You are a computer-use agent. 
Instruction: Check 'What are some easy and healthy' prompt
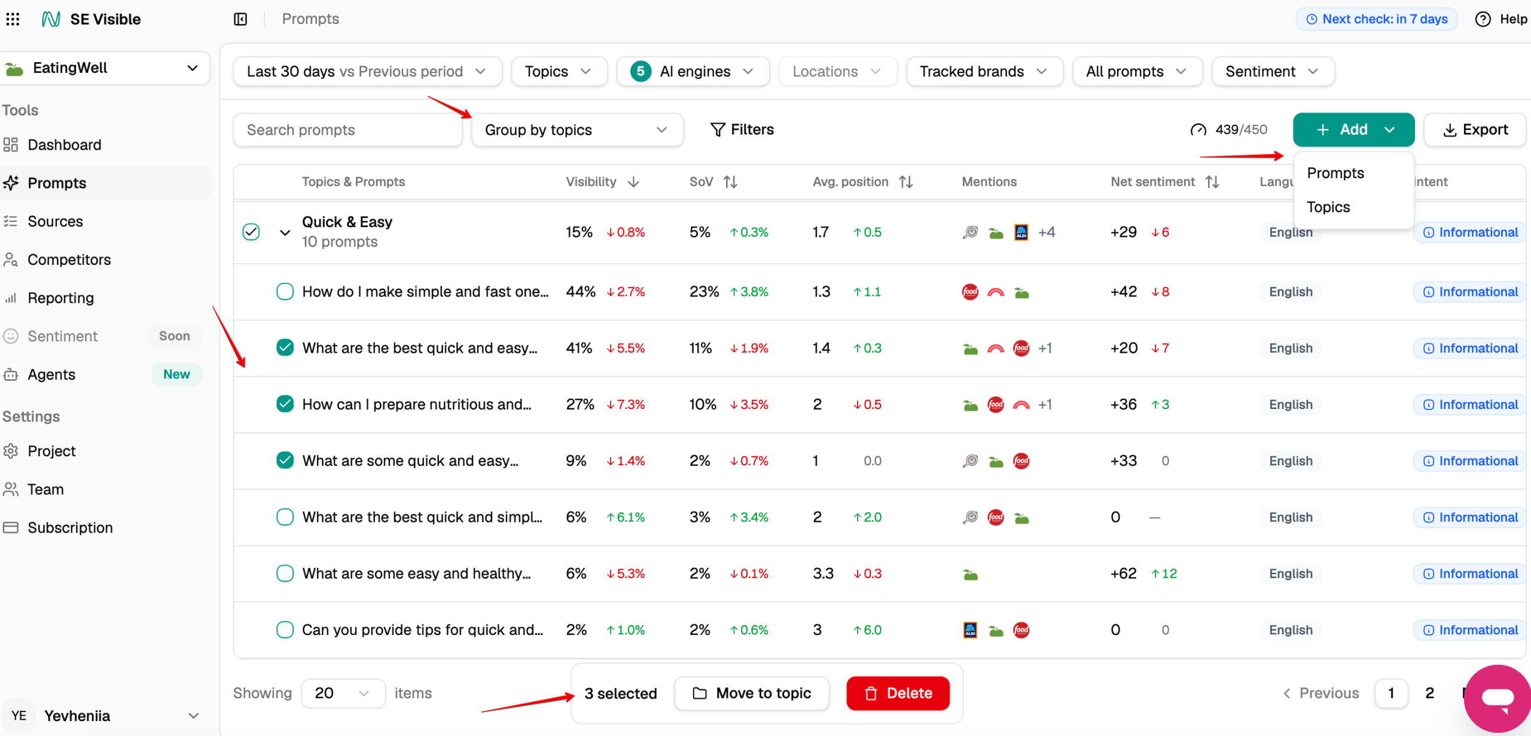(x=285, y=573)
